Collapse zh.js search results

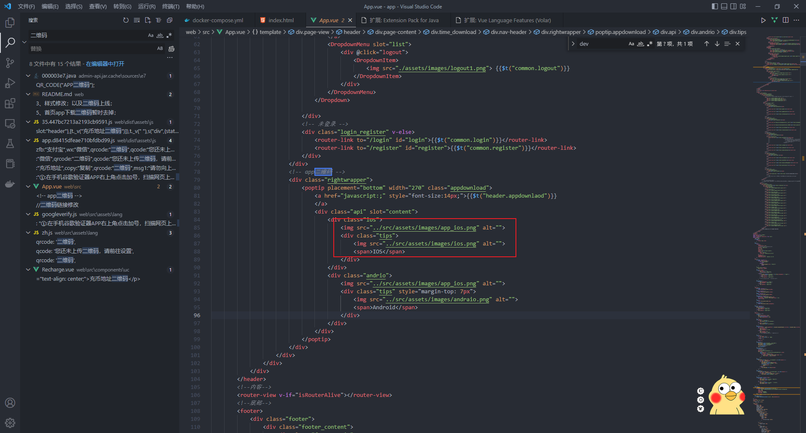coord(28,233)
